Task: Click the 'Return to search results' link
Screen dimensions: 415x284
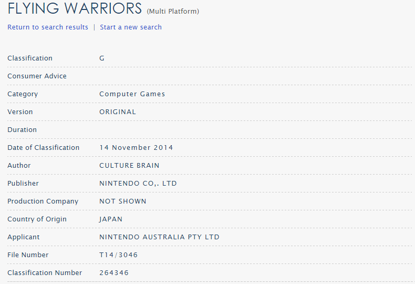Action: pos(48,27)
